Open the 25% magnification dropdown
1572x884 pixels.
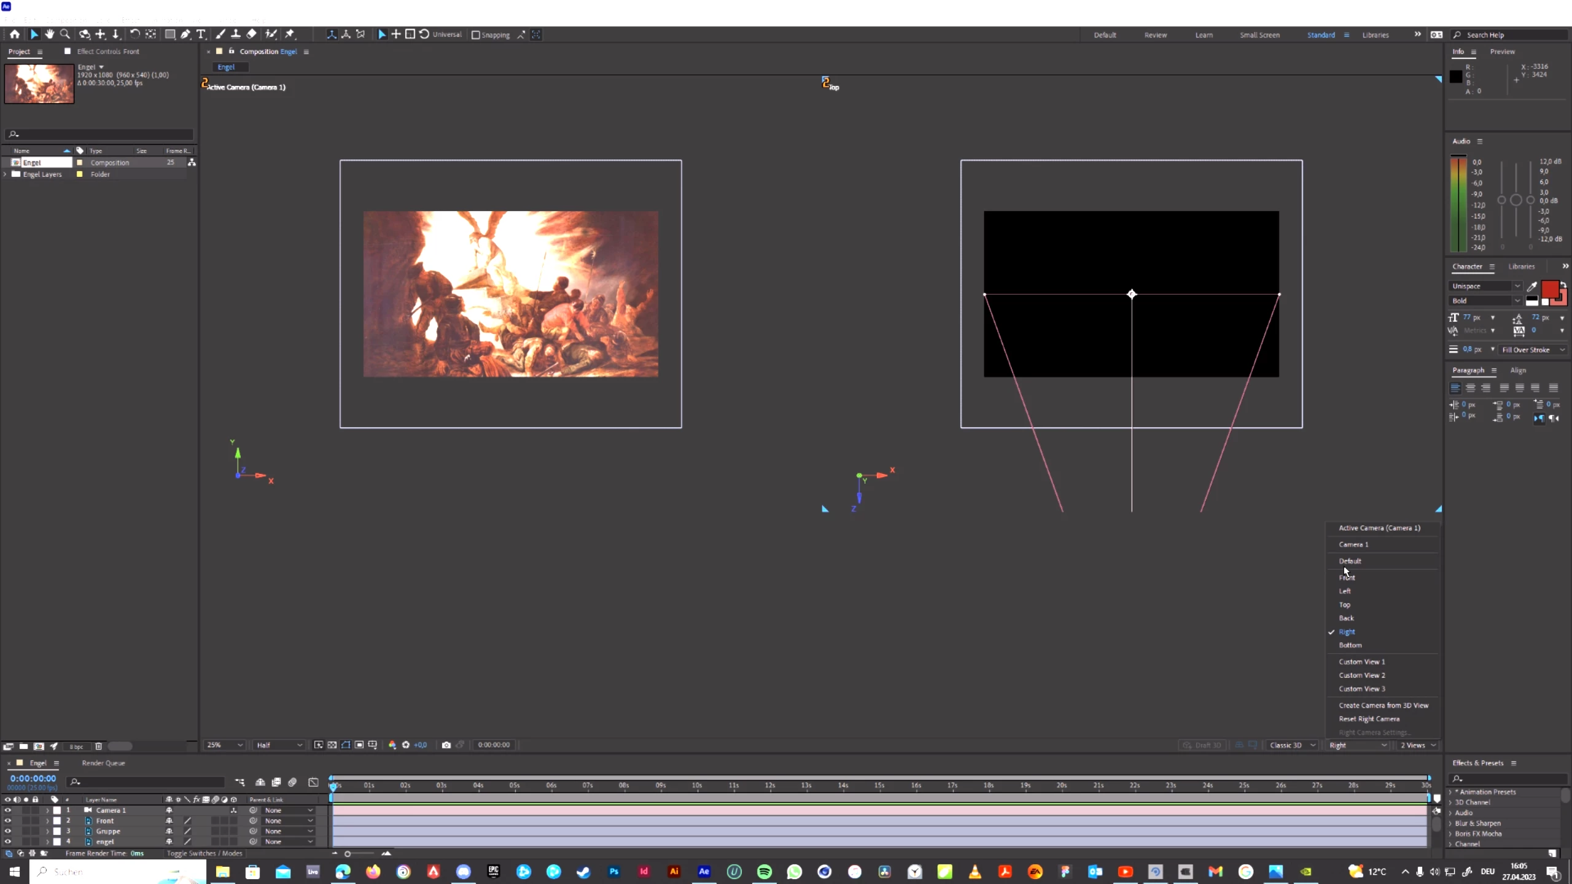225,745
